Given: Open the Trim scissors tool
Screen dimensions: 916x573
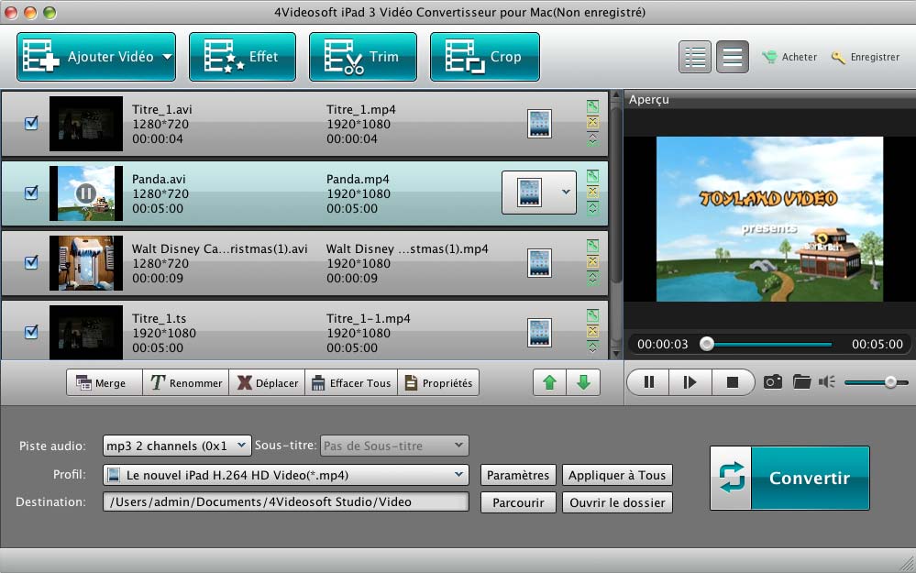Looking at the screenshot, I should pos(362,57).
